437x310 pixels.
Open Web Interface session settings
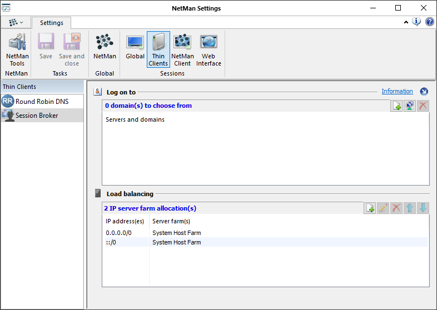(x=208, y=49)
